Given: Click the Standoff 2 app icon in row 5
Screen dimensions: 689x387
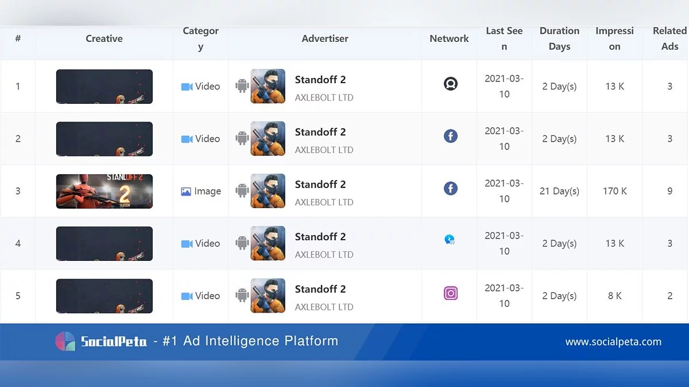Looking at the screenshot, I should coord(268,296).
